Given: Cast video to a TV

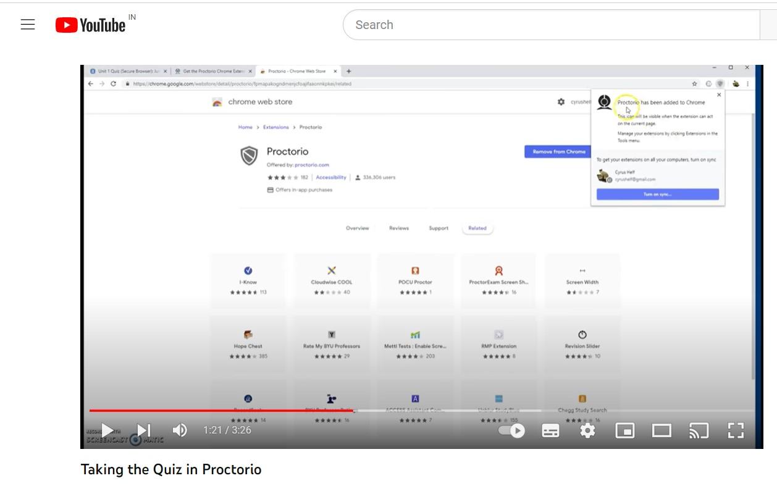Looking at the screenshot, I should tap(699, 430).
